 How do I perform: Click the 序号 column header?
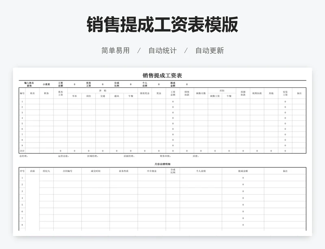coord(22,171)
